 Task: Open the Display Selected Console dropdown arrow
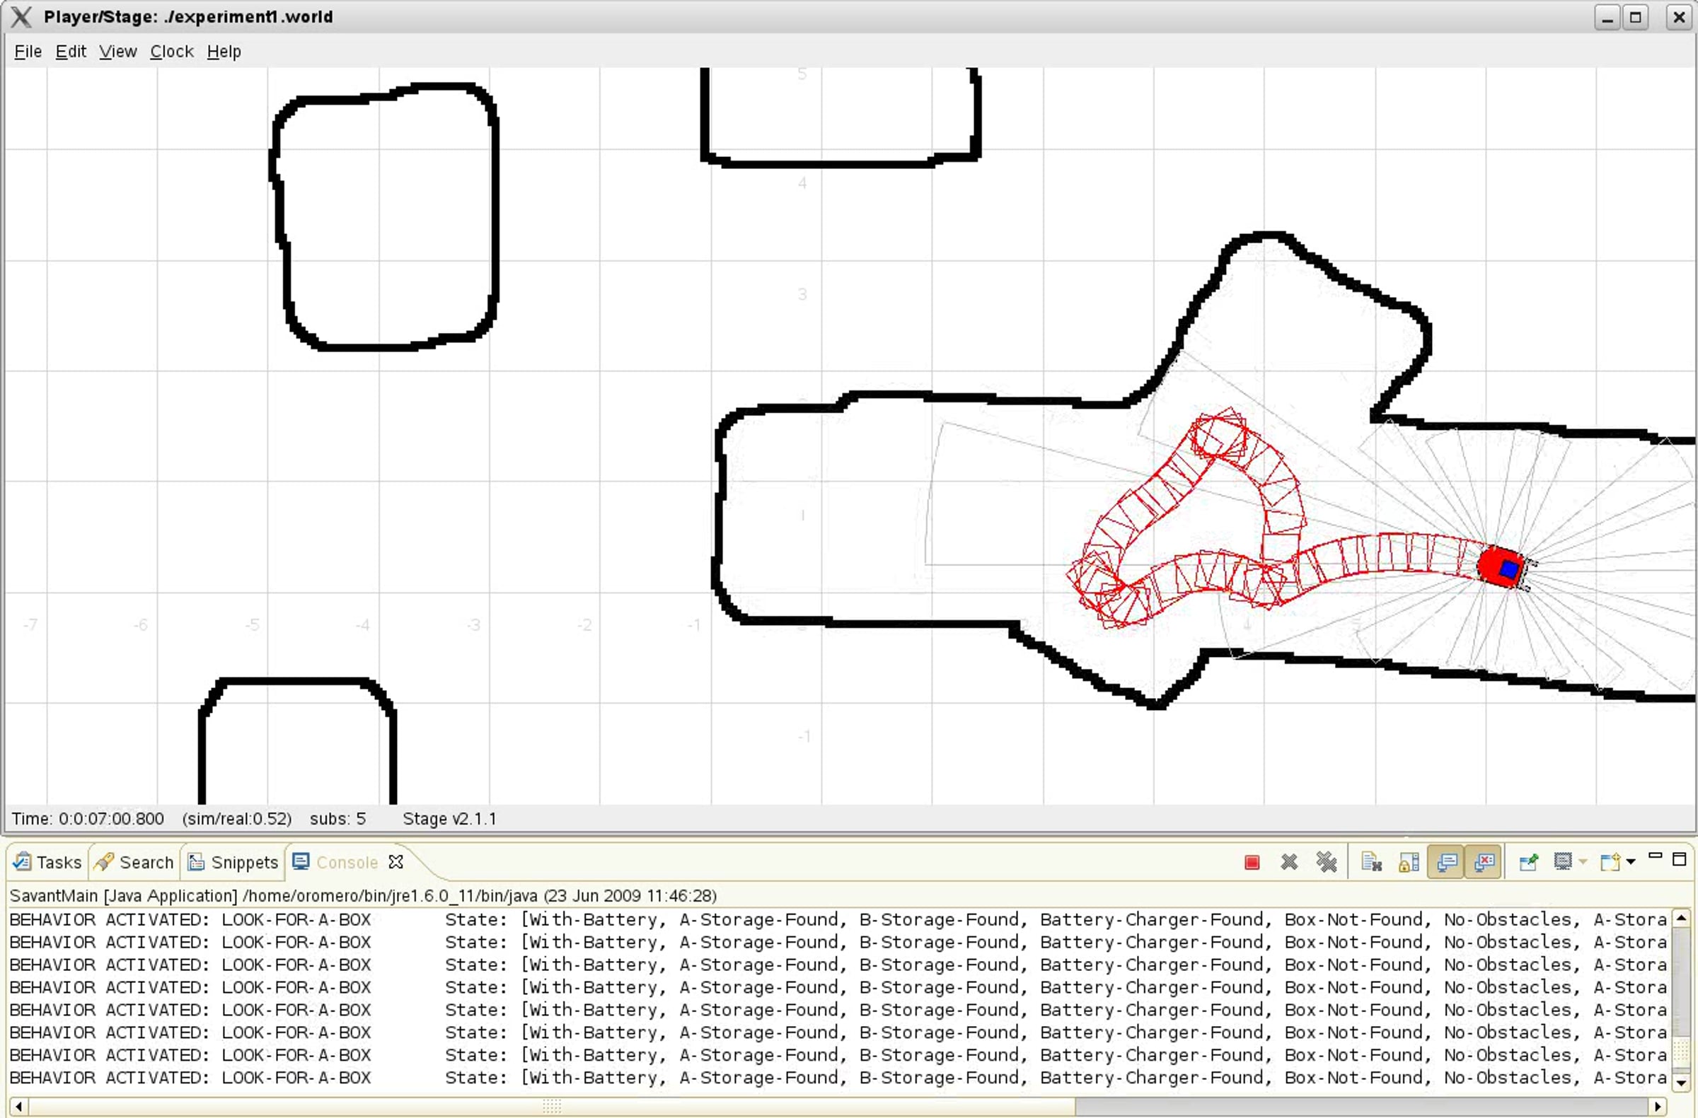(1583, 863)
